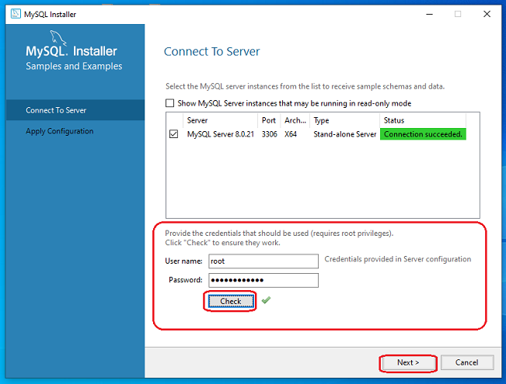Image resolution: width=506 pixels, height=384 pixels.
Task: Click the Credentials provided in Server configuration text
Action: click(x=398, y=259)
